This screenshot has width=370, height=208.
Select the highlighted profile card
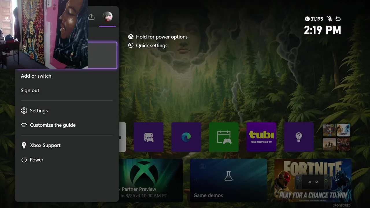(x=102, y=55)
